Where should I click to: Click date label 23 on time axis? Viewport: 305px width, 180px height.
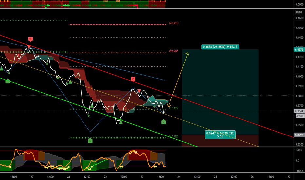click(x=142, y=177)
